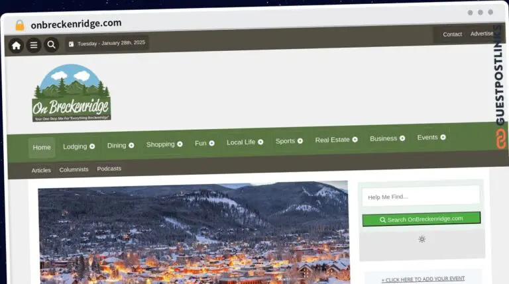Open the Sports navigation item
The image size is (509, 284).
point(285,141)
